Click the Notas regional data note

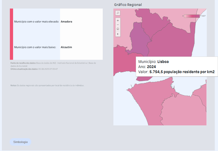tap(47, 86)
